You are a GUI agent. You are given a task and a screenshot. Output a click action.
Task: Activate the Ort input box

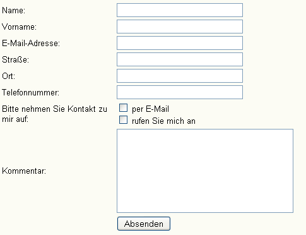pos(180,76)
